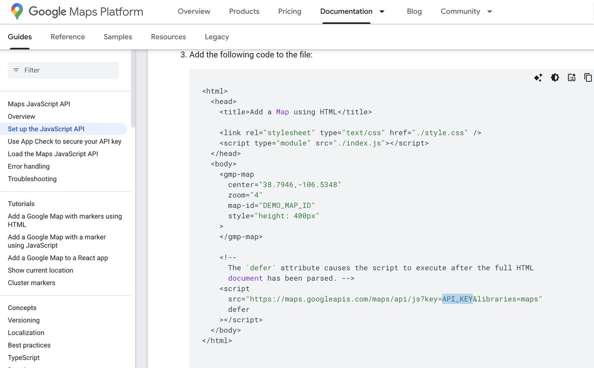
Task: Switch to the Samples tab
Action: click(x=118, y=37)
